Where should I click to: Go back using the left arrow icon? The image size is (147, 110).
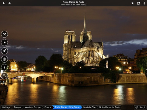pyautogui.click(x=4, y=3)
